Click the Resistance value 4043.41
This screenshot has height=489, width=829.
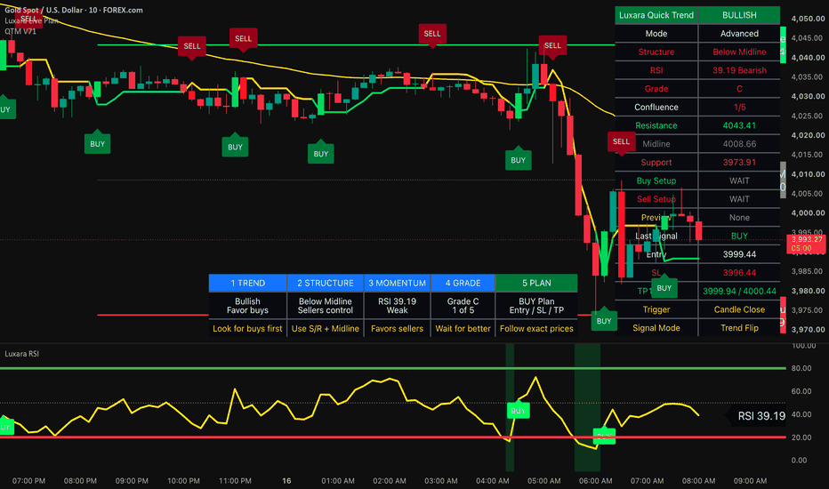click(739, 125)
